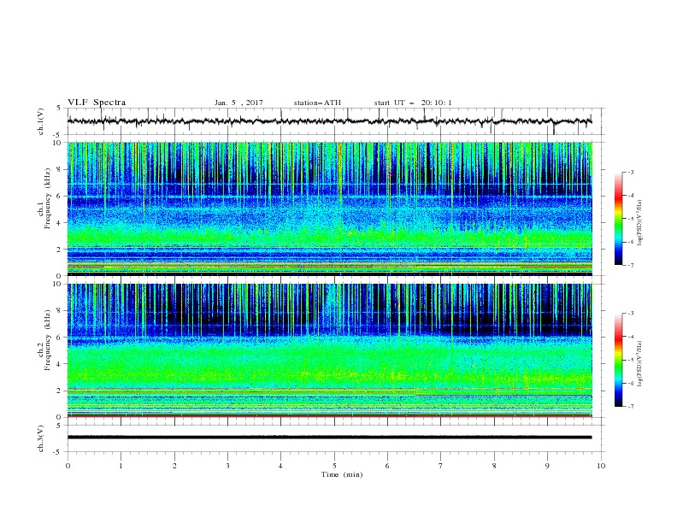Click the time axis tick label "8"
The height and width of the screenshot is (523, 677).
(x=494, y=466)
